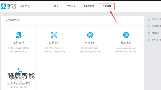
Task: Click text 用户打开支付宝的付款码界面
Action: tap(19, 48)
